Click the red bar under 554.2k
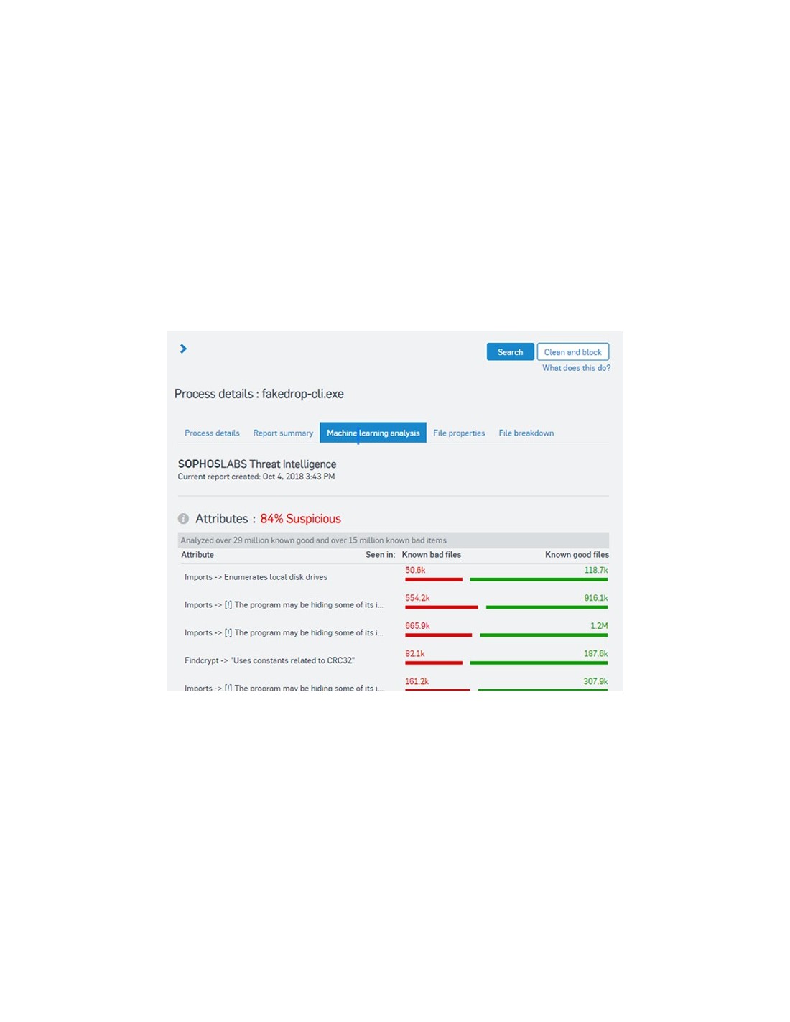Viewport: 790px width, 1022px height. click(441, 607)
